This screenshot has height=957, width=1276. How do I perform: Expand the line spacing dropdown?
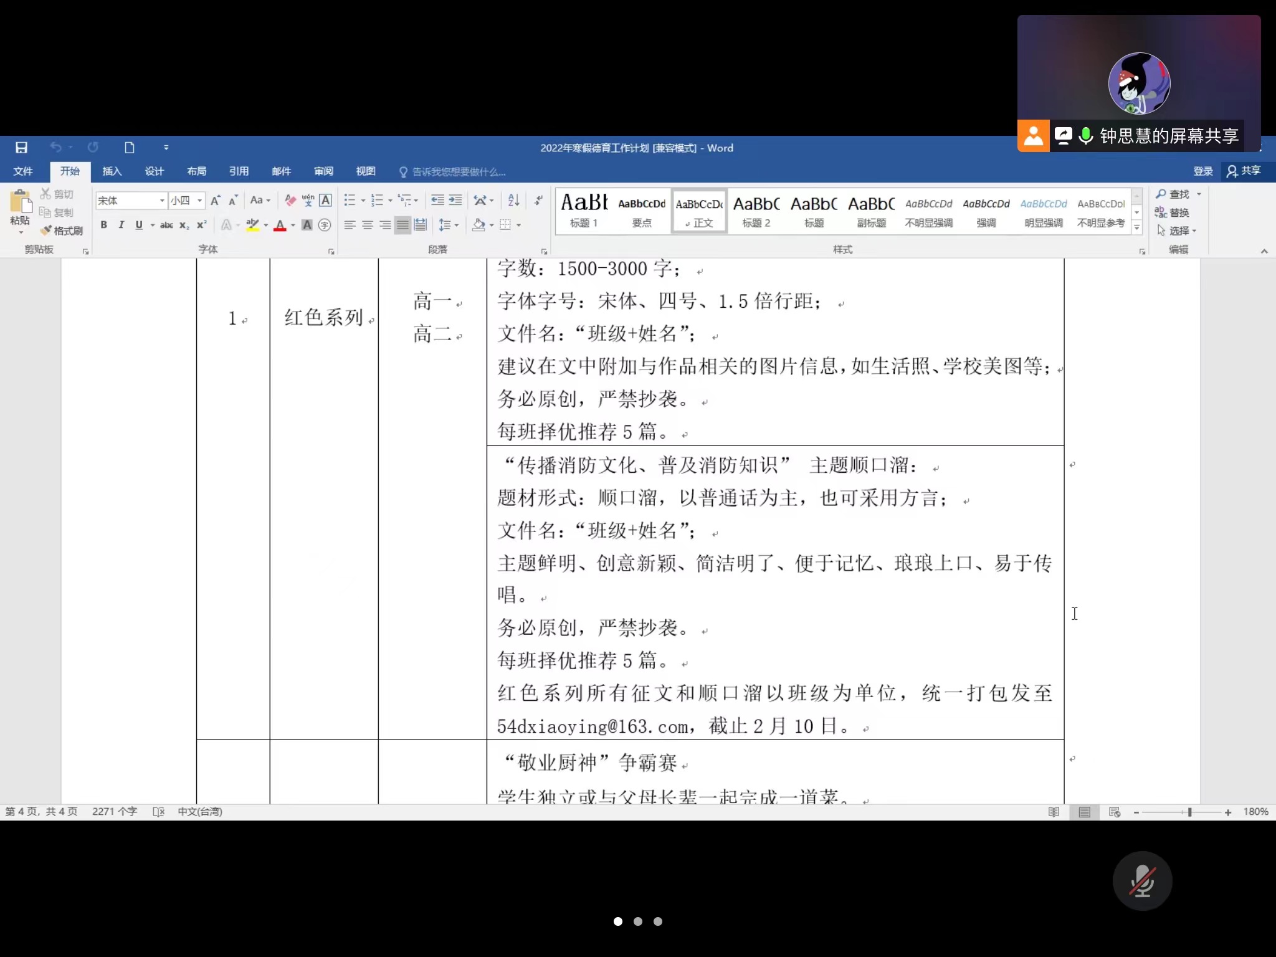click(x=457, y=225)
